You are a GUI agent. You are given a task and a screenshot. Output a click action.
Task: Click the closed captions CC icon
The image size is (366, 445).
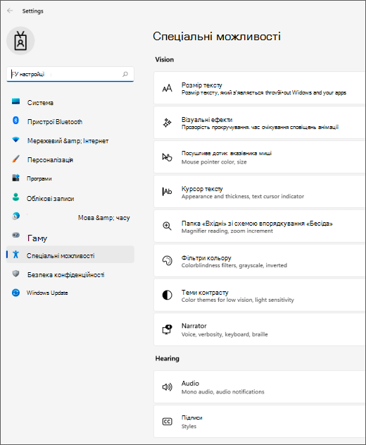(167, 422)
